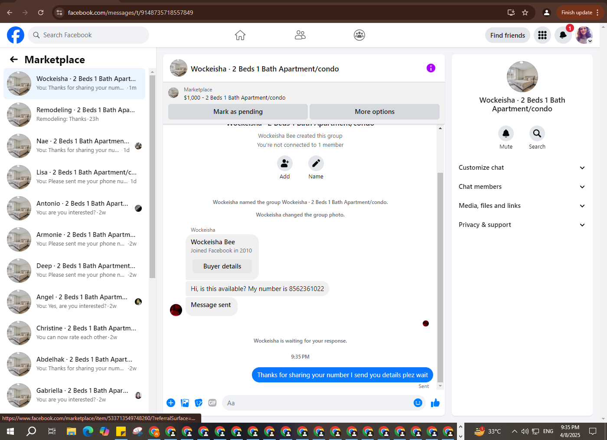Open Angel conversation in list
The image size is (607, 440).
pyautogui.click(x=75, y=302)
